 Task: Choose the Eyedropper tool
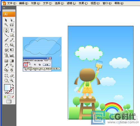click(x=6, y=65)
